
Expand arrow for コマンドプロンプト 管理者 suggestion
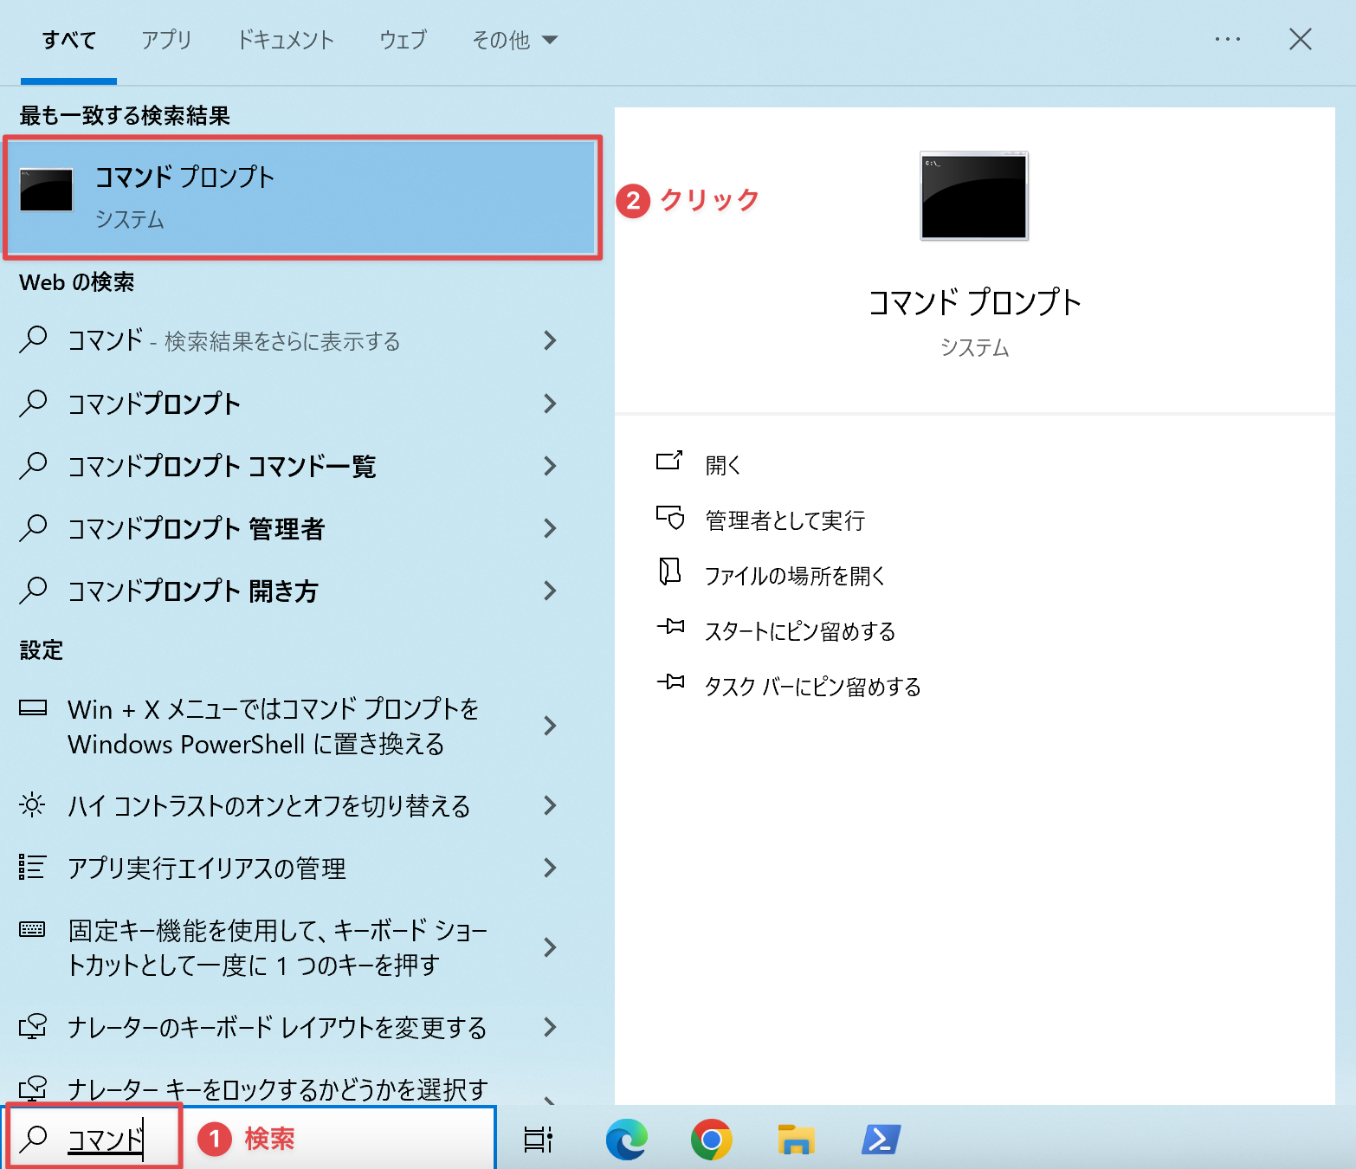point(549,528)
